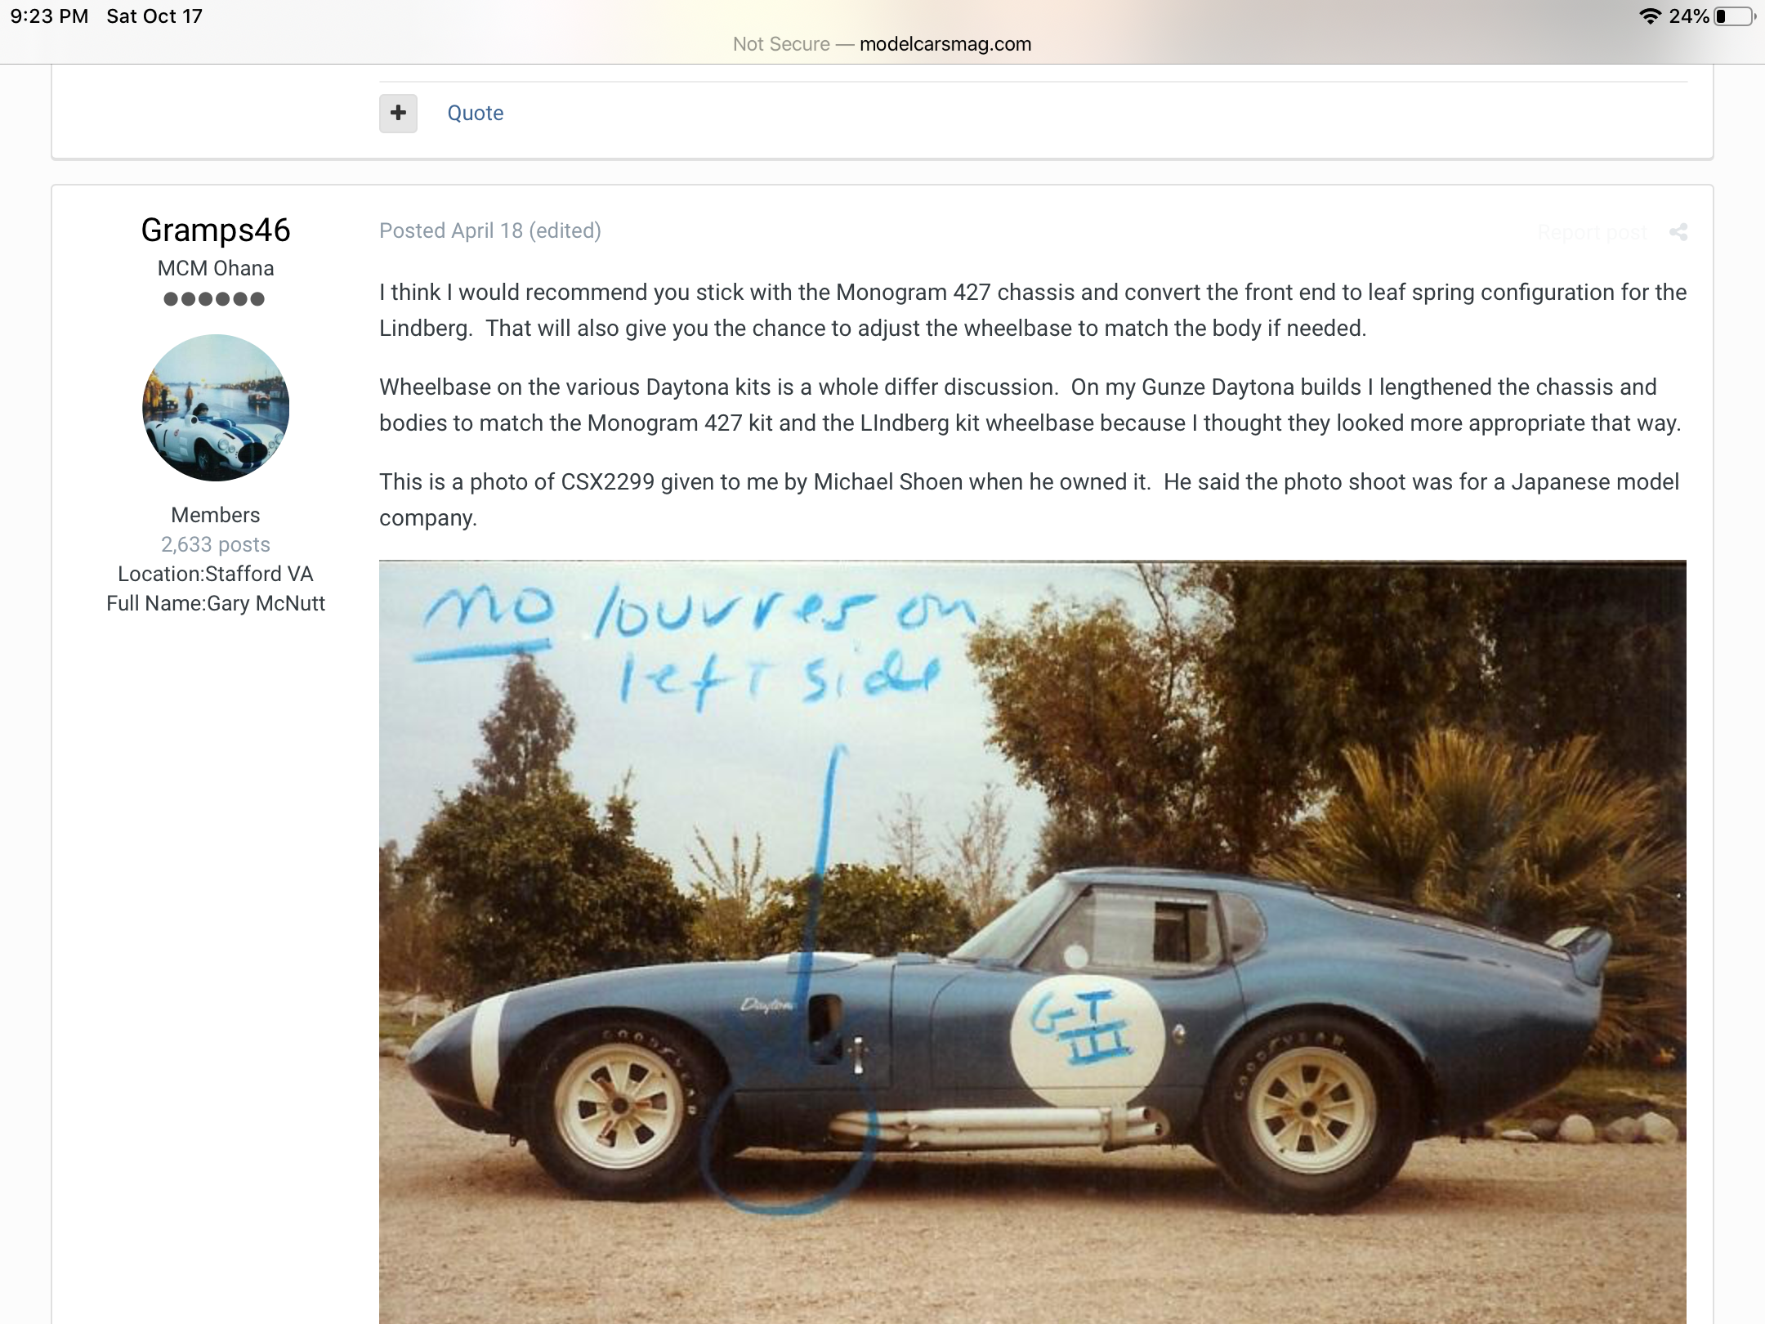Open the share post icon
This screenshot has width=1765, height=1324.
pyautogui.click(x=1678, y=232)
